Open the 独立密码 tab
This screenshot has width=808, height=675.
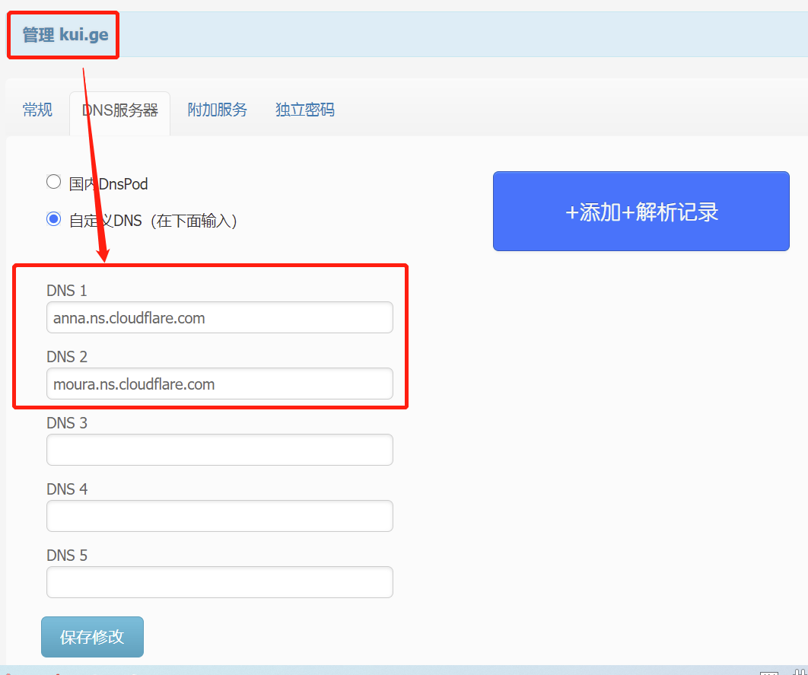(304, 110)
